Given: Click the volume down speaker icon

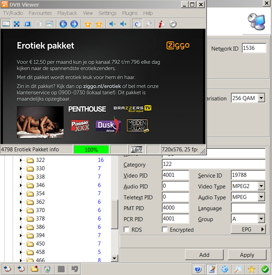Looking at the screenshot, I should pyautogui.click(x=112, y=24).
